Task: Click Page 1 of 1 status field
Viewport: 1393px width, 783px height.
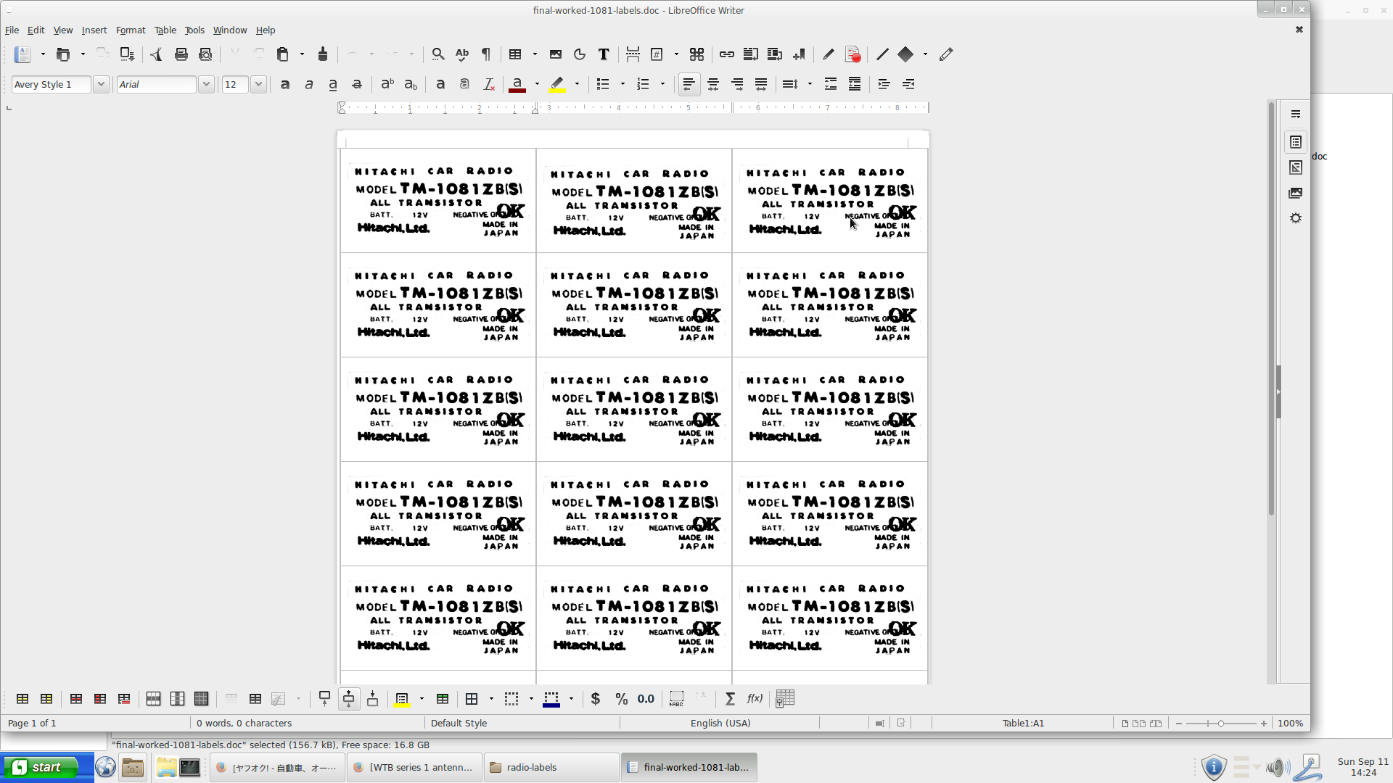Action: [x=32, y=724]
